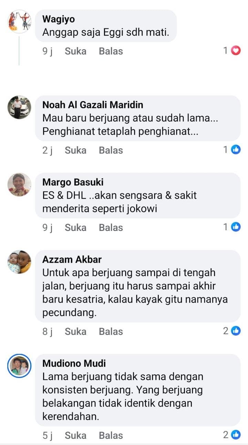View the like reaction on Noah Al Gazali Maridin's comment
The height and width of the screenshot is (445, 248).
tap(231, 150)
